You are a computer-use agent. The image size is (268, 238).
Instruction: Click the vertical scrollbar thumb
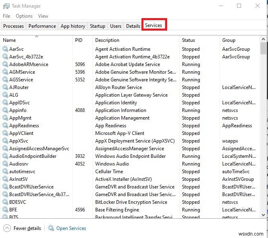[263, 48]
